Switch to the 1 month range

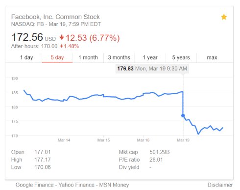point(88,57)
